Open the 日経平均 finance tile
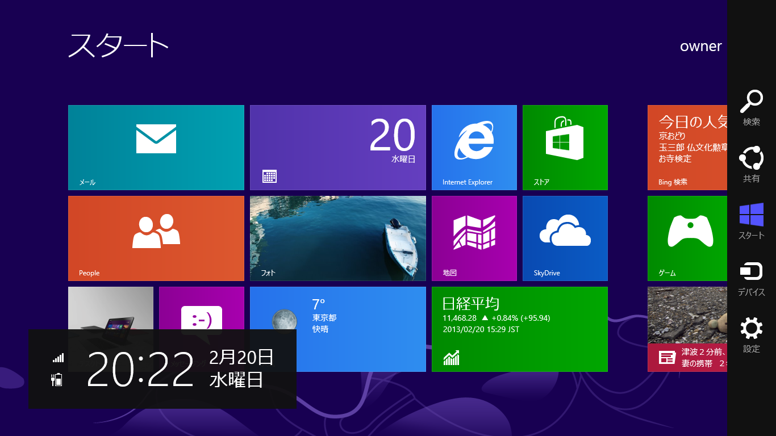The width and height of the screenshot is (776, 436). point(520,329)
